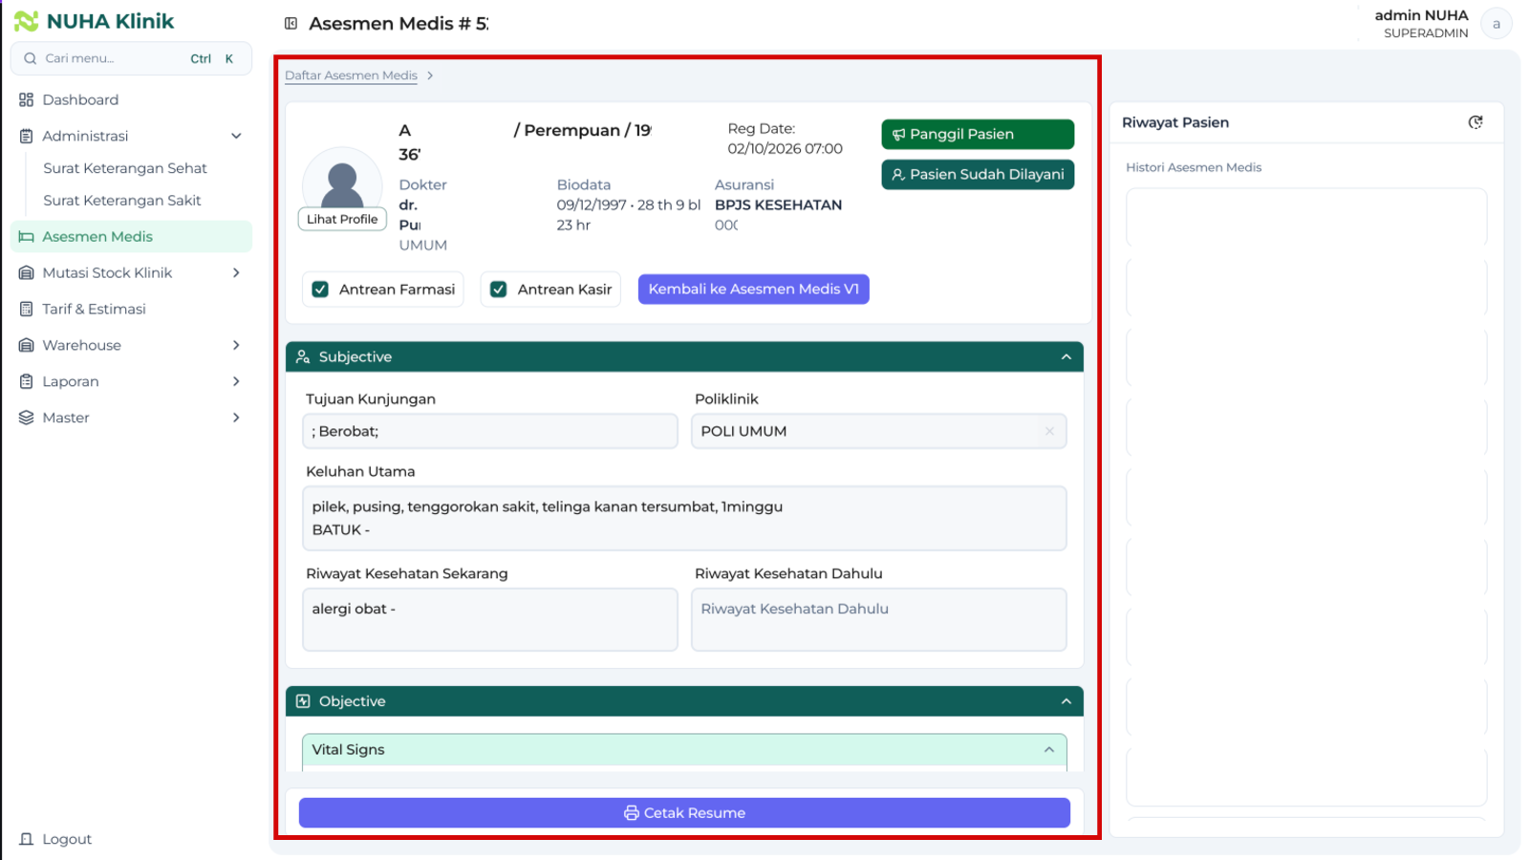Click the Warehouse icon in sidebar
Viewport: 1529px width, 860px height.
pyautogui.click(x=26, y=345)
